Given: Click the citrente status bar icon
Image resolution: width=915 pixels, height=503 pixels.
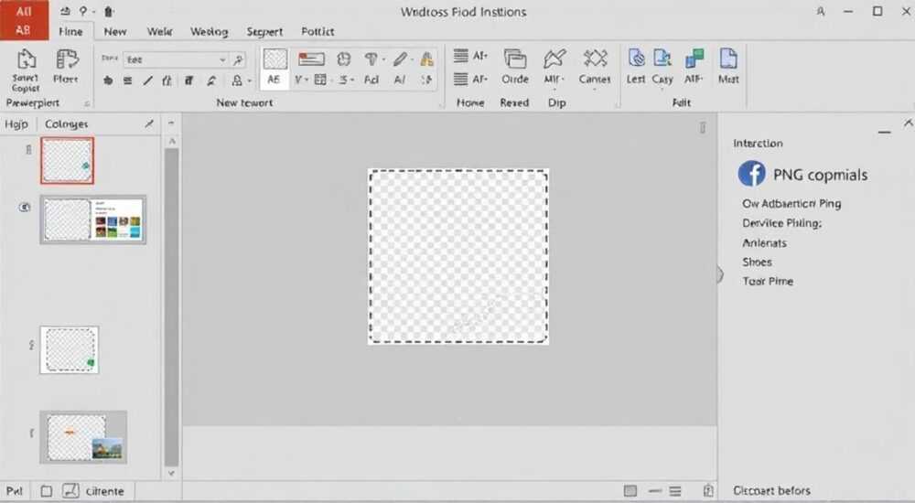Looking at the screenshot, I should (x=70, y=491).
